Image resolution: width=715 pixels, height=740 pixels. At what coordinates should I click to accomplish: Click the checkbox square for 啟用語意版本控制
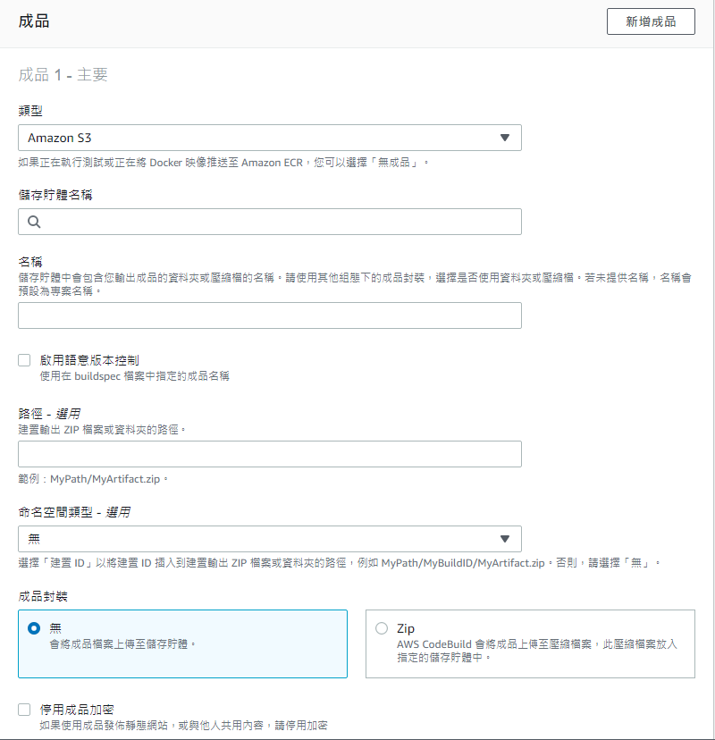(x=23, y=359)
